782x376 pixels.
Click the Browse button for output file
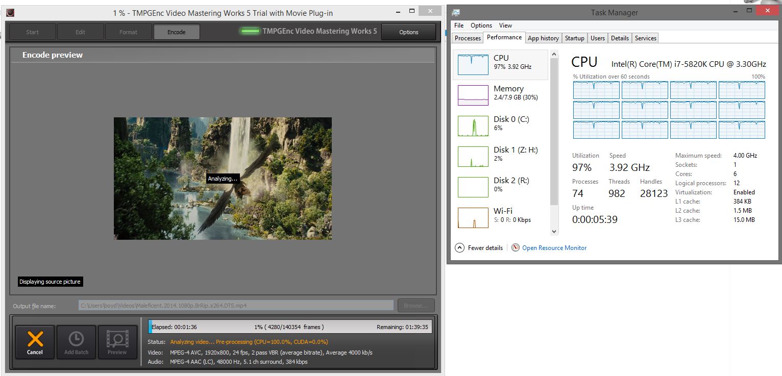point(416,306)
